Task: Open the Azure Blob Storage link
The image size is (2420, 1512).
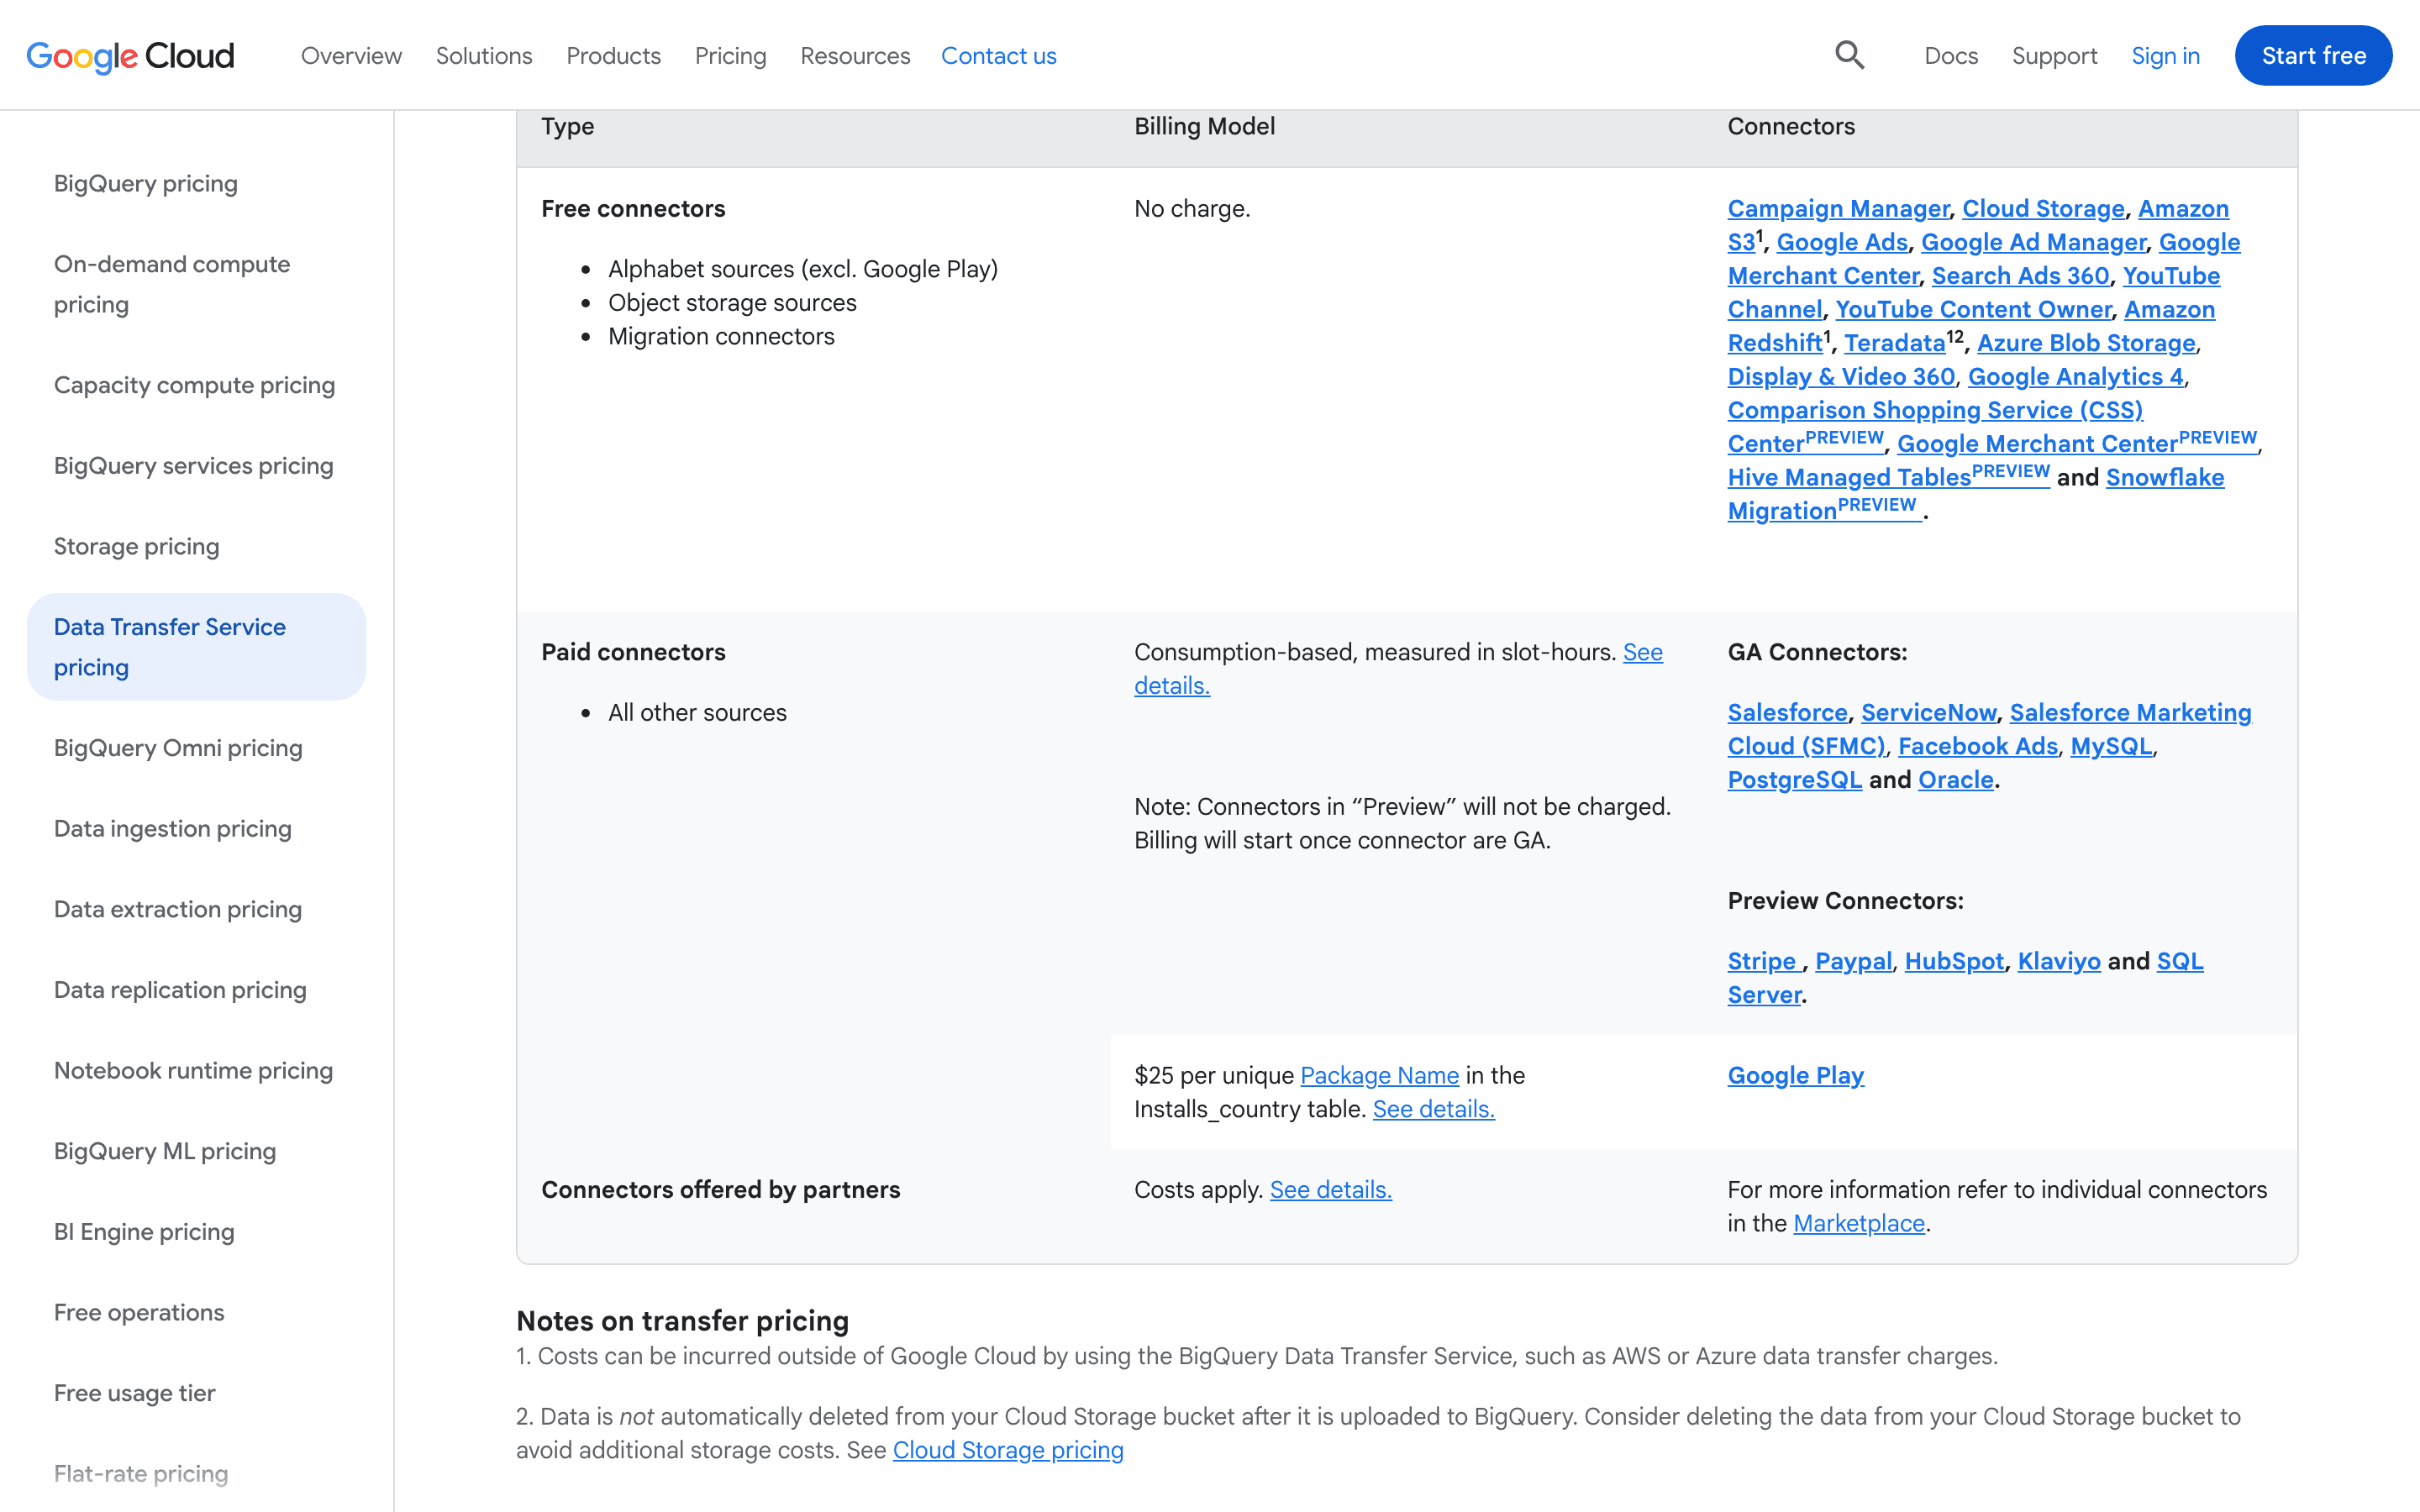Action: (x=2086, y=343)
